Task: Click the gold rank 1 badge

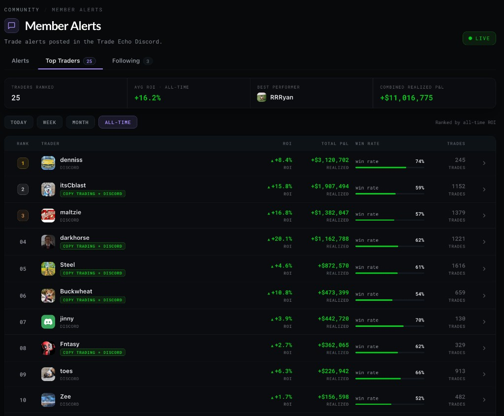Action: coord(23,163)
